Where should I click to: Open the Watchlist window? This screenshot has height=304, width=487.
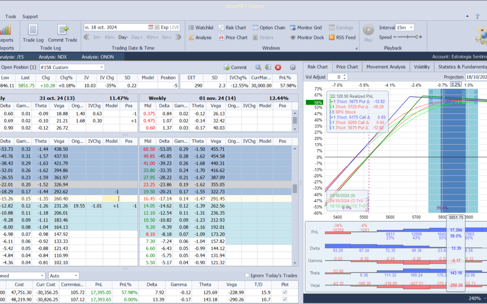201,27
